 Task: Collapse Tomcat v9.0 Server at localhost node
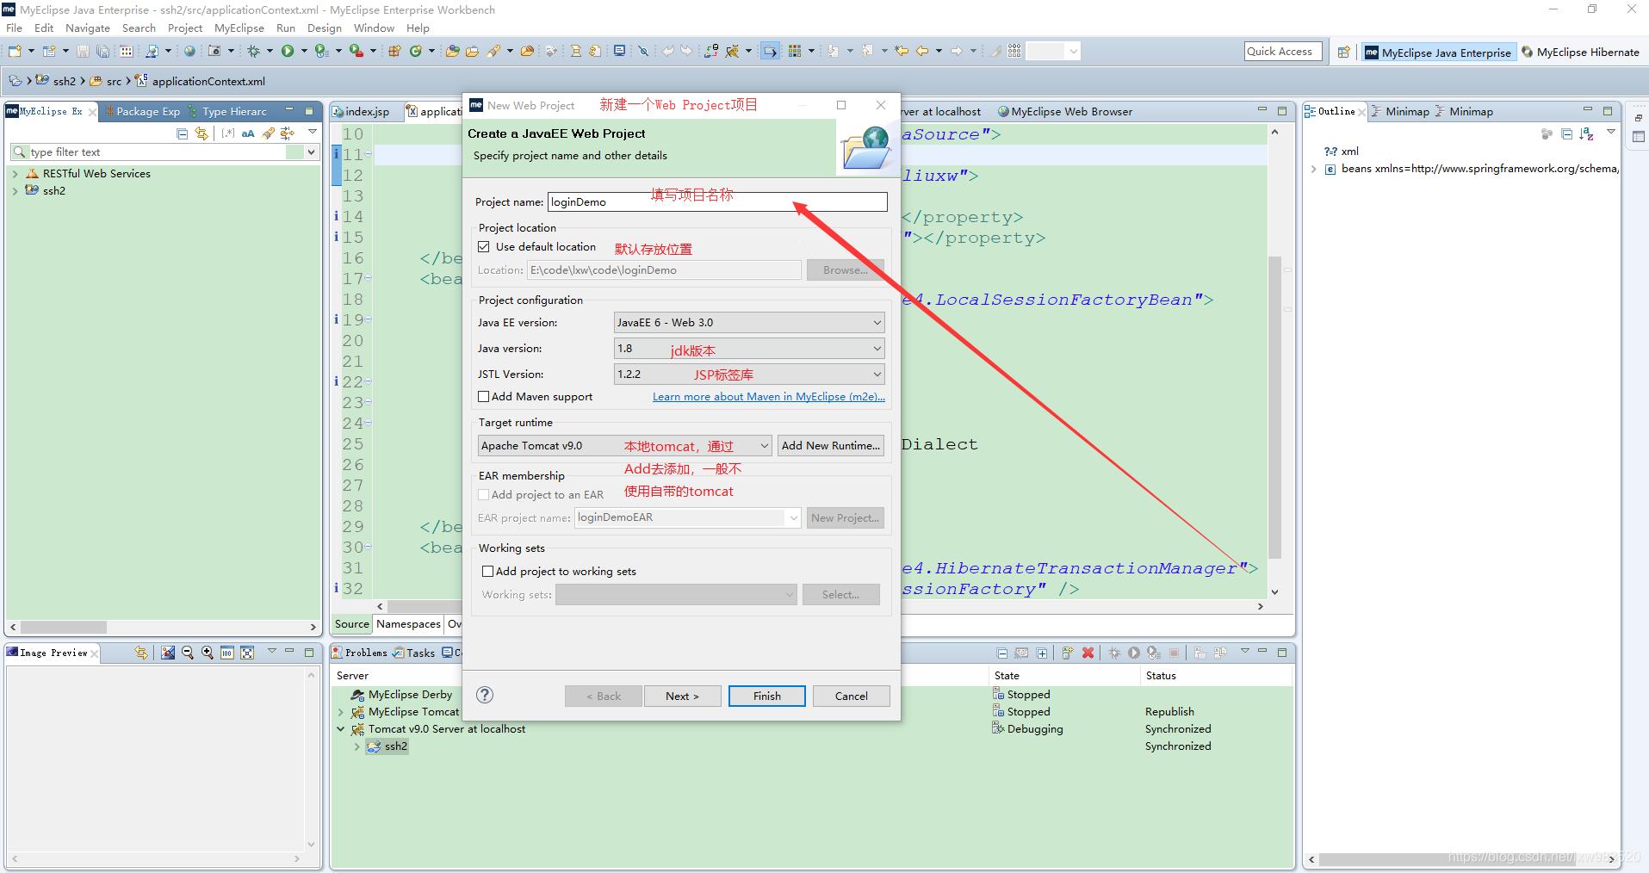(341, 729)
